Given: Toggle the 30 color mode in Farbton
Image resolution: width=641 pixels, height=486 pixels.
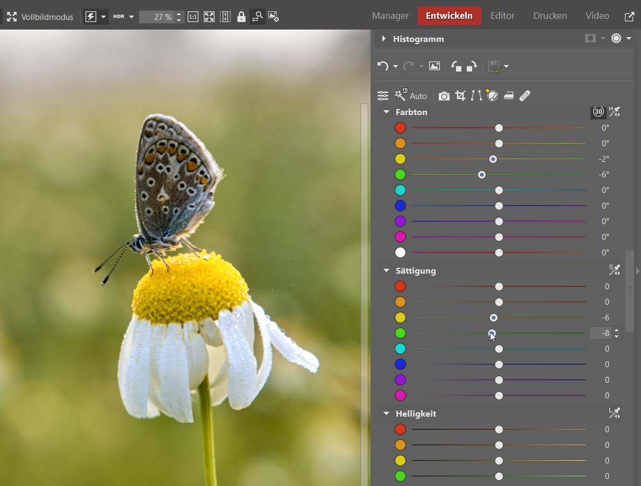Looking at the screenshot, I should click(x=598, y=112).
